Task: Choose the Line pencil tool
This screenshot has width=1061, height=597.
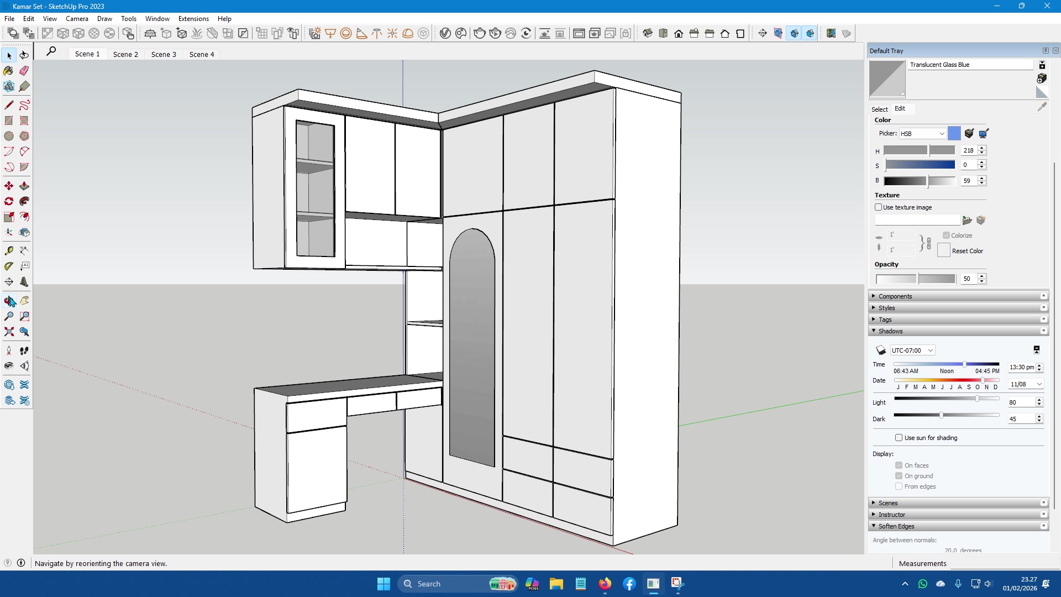Action: (x=9, y=105)
